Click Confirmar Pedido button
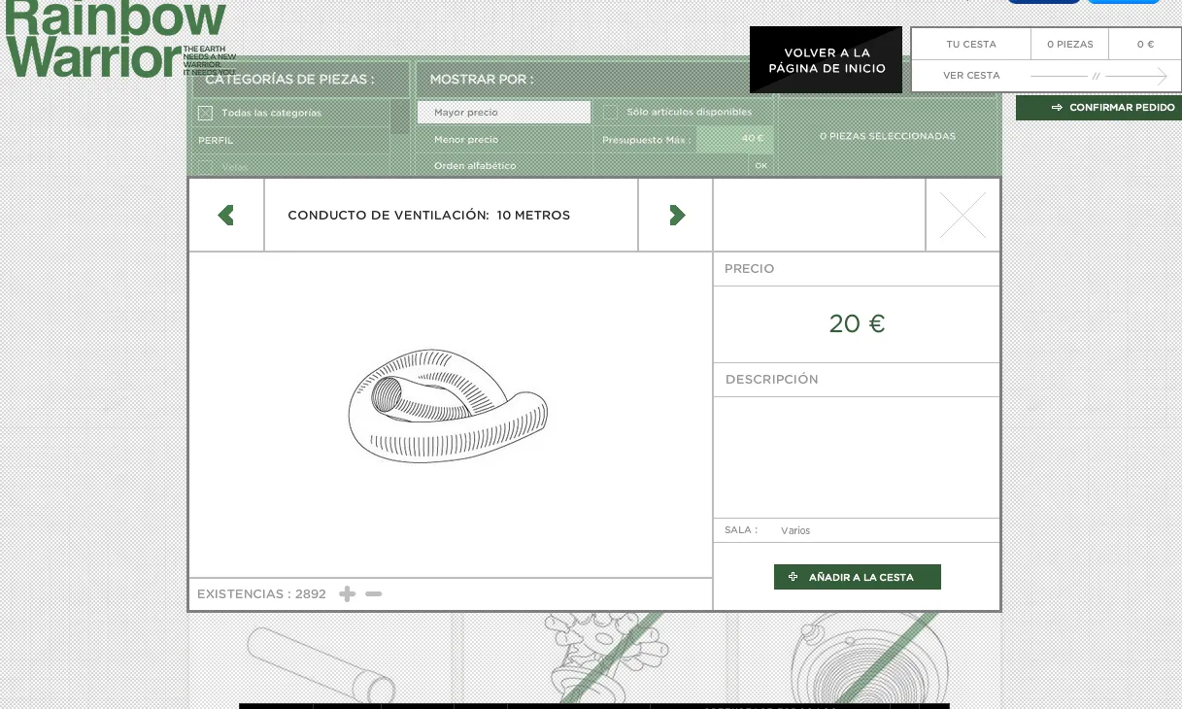 pyautogui.click(x=1098, y=108)
